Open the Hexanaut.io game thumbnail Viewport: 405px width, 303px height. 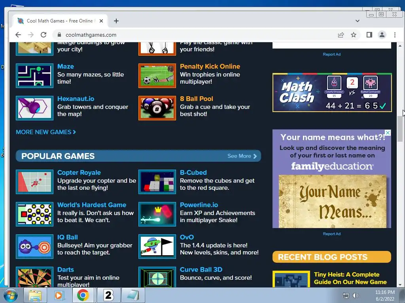pyautogui.click(x=35, y=108)
